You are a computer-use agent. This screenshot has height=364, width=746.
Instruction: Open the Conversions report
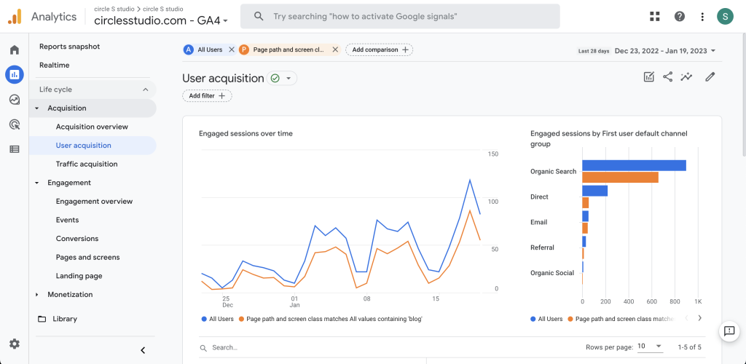coord(77,239)
